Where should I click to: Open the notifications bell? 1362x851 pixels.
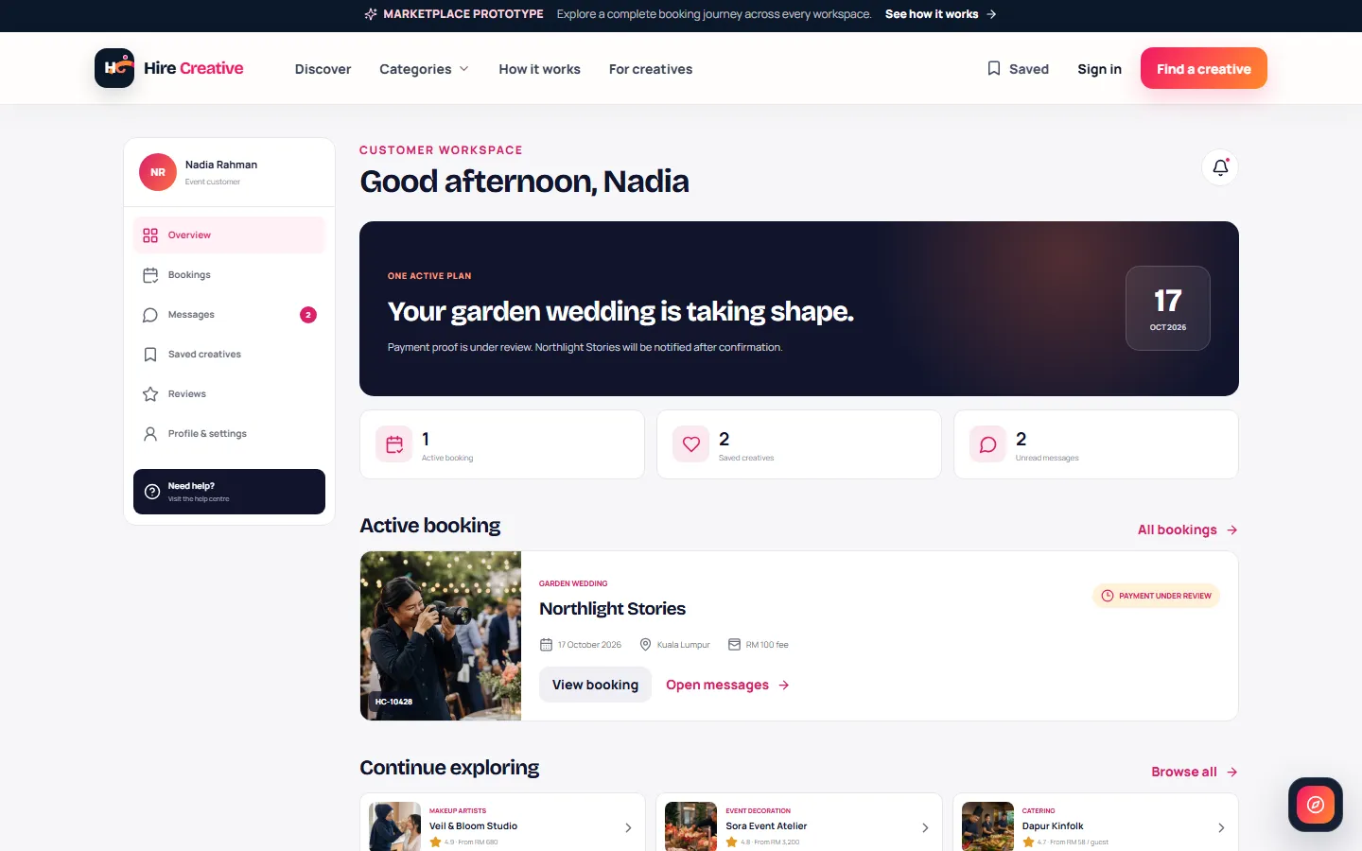pyautogui.click(x=1220, y=167)
